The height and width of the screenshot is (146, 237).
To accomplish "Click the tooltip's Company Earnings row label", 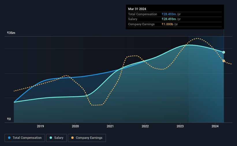I will click(141, 24).
